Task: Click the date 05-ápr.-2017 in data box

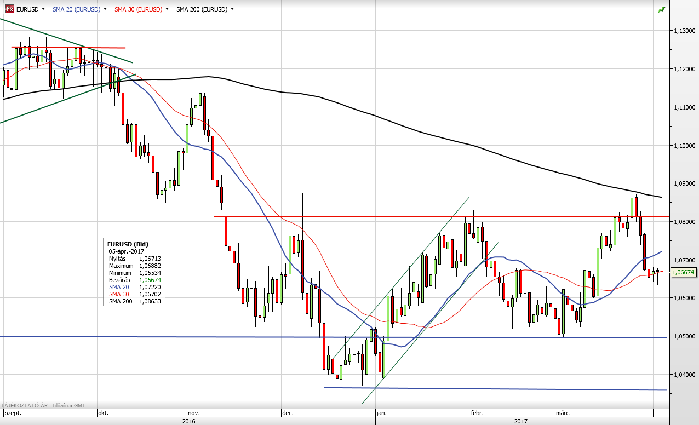Action: click(x=125, y=251)
